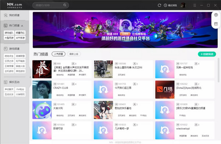Click the 我的频道 house icon

[x=6, y=15]
